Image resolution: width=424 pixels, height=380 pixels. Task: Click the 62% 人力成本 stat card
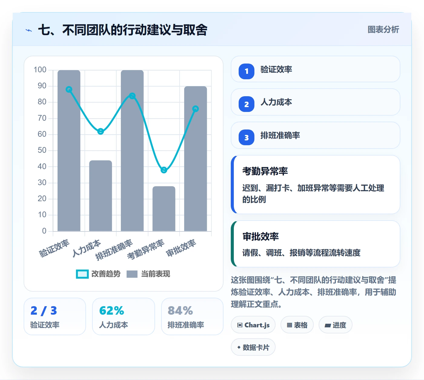click(x=124, y=316)
